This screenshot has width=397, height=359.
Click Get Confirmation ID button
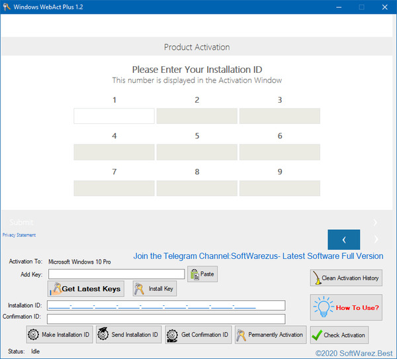click(198, 334)
